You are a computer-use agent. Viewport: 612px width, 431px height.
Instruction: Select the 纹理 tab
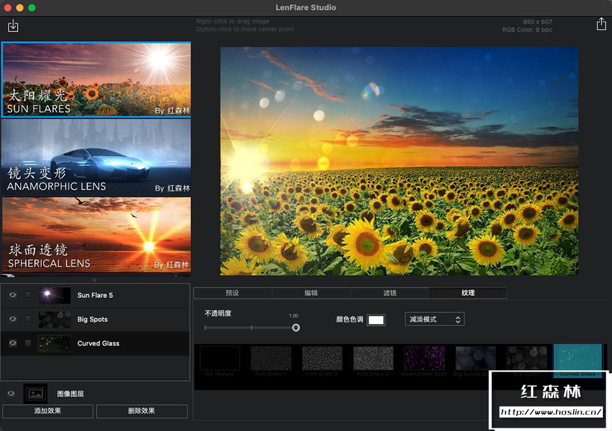coord(468,293)
